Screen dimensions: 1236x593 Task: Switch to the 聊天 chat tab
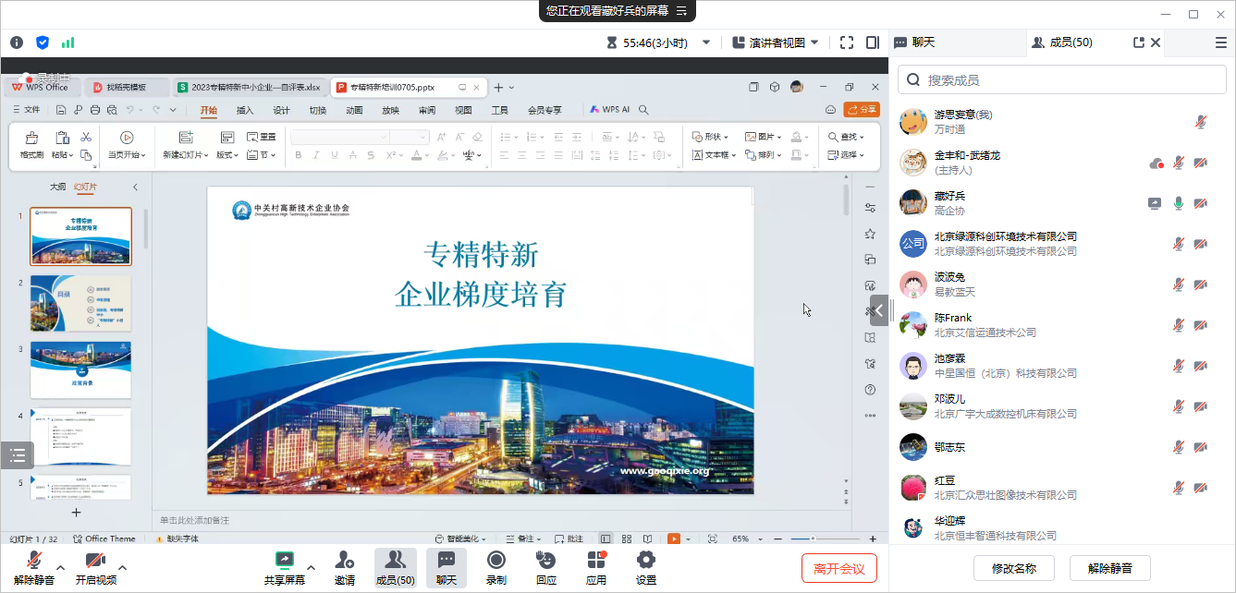coord(915,42)
